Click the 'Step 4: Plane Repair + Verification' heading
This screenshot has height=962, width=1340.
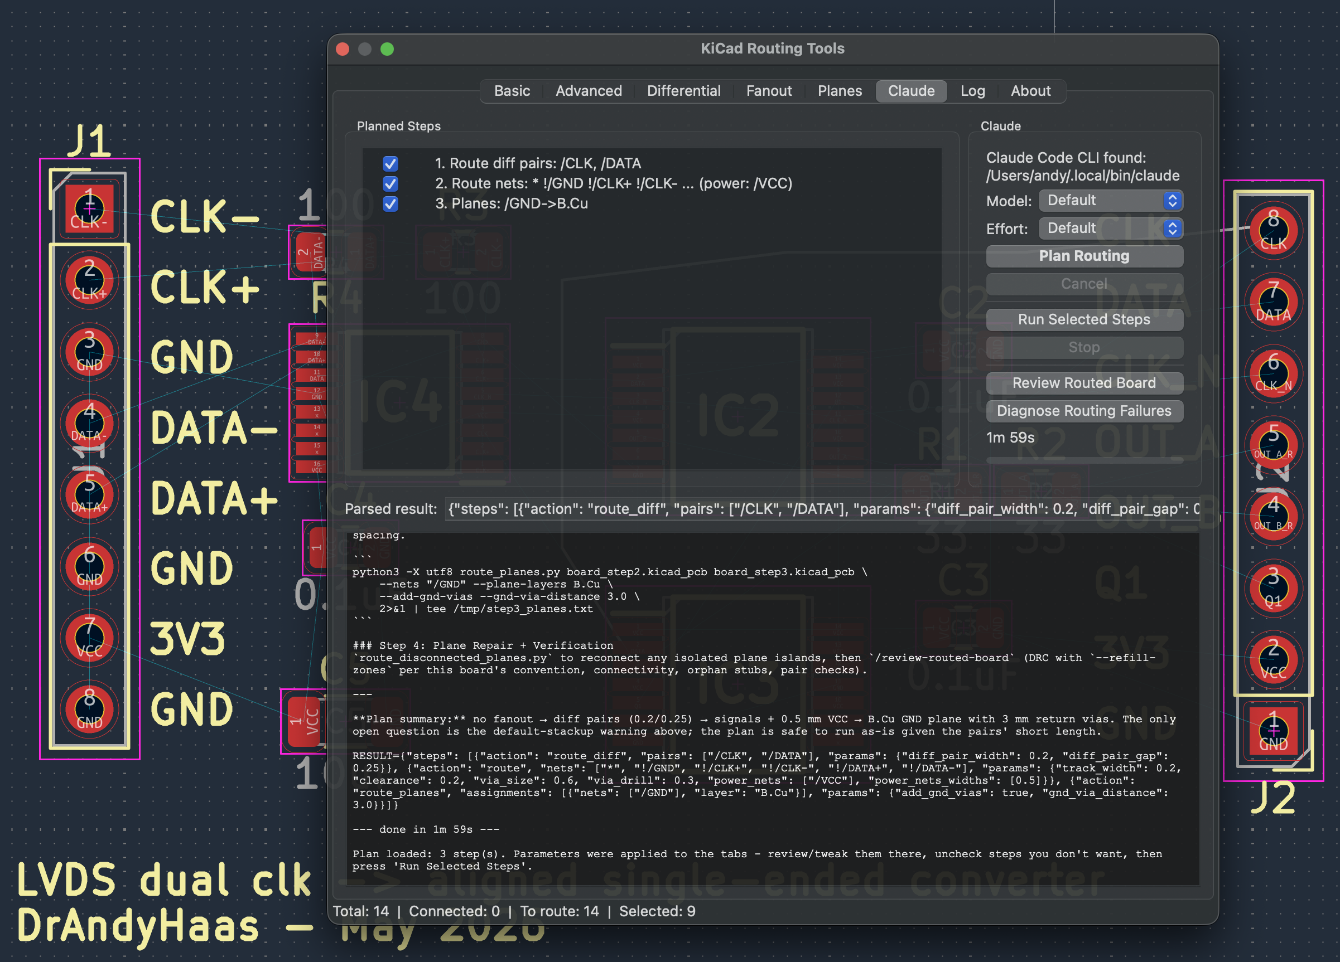(483, 645)
